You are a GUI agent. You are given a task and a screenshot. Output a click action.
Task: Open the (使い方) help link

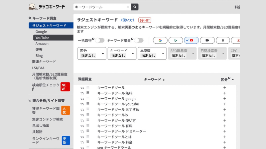click(128, 20)
